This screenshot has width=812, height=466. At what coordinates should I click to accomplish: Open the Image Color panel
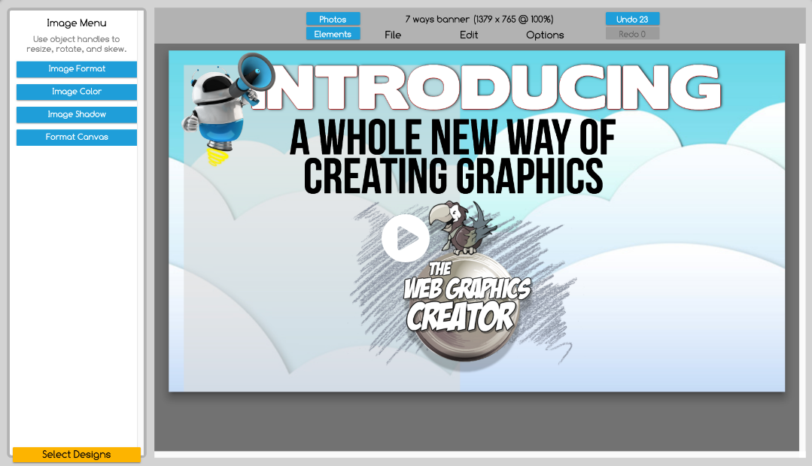click(x=76, y=92)
